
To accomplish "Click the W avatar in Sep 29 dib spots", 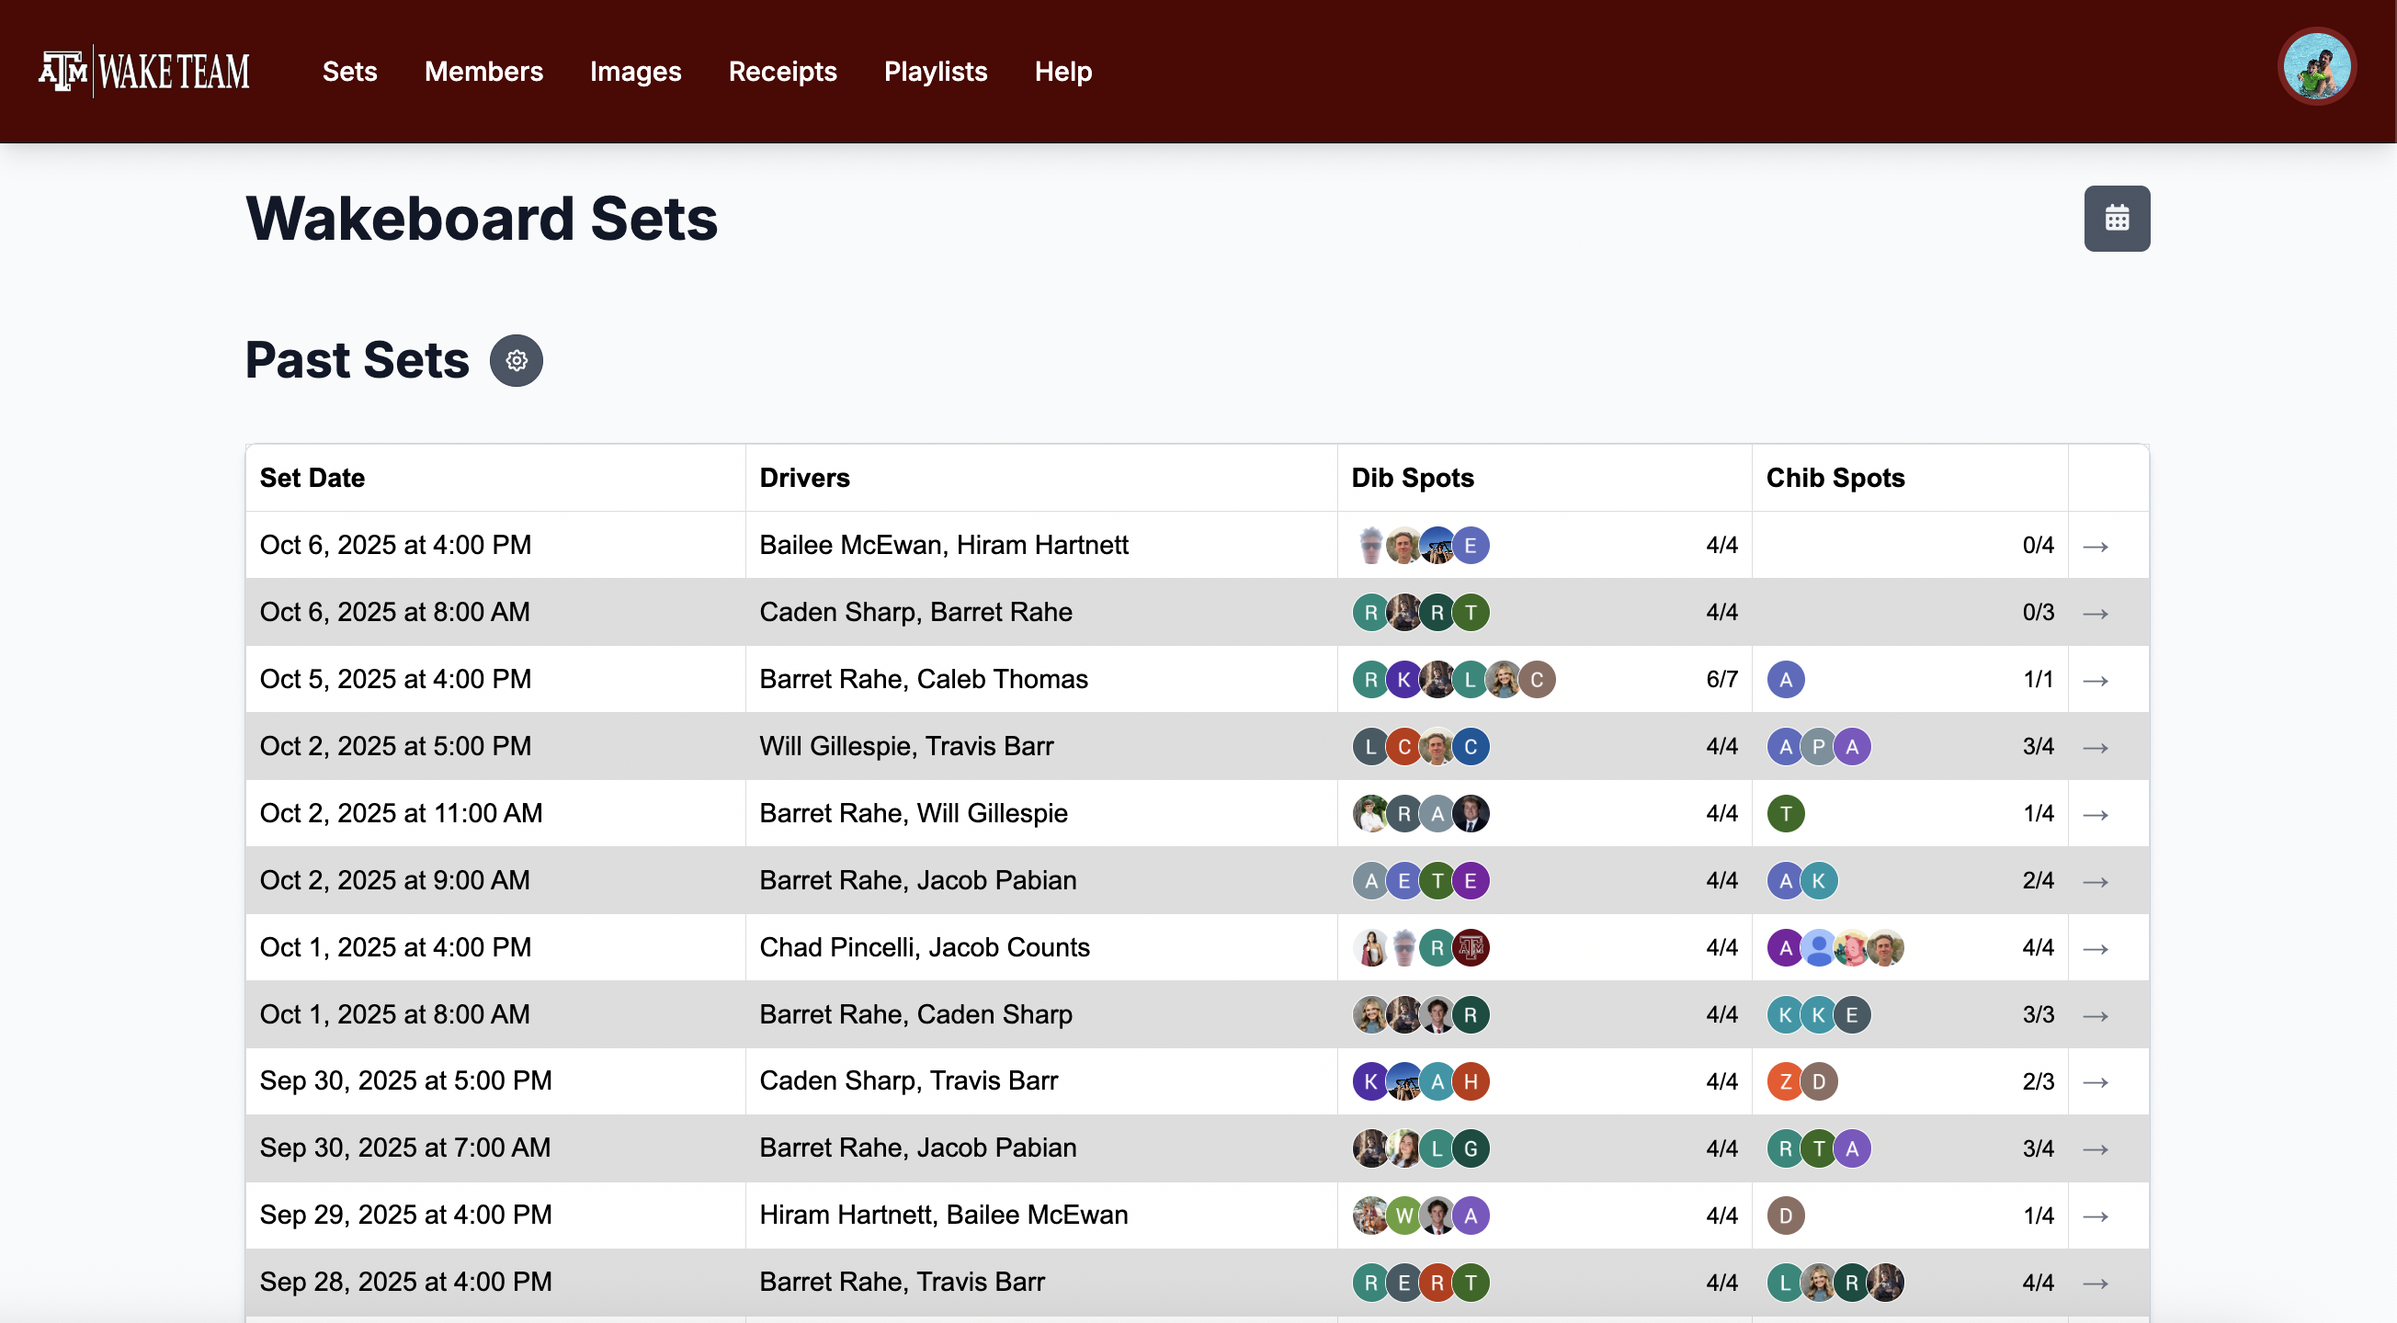I will click(x=1403, y=1216).
